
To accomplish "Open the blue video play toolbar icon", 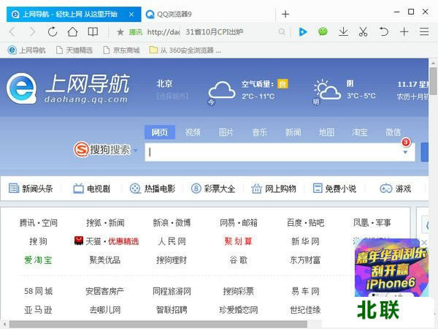I will click(303, 32).
